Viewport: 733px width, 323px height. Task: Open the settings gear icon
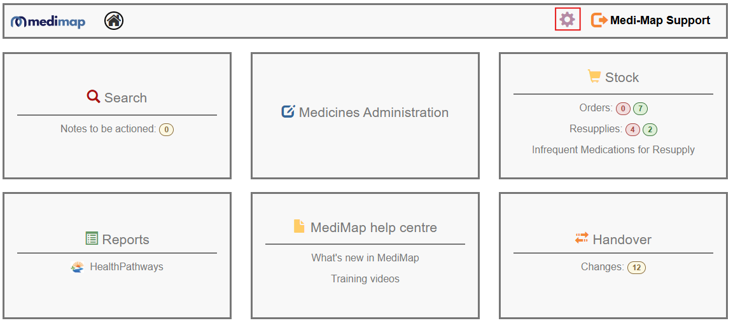coord(567,20)
